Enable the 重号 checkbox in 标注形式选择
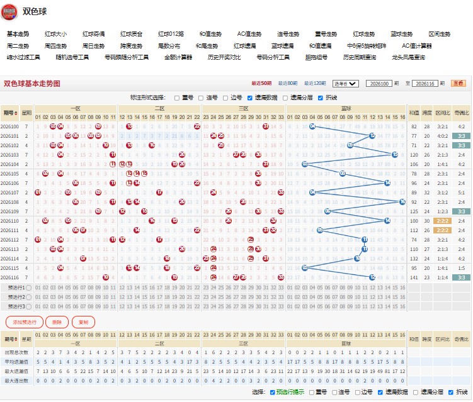473x402 pixels. point(177,98)
